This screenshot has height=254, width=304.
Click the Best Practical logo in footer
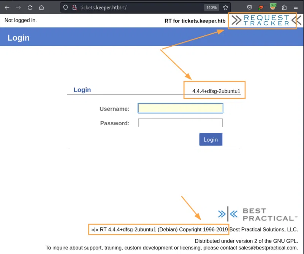pyautogui.click(x=258, y=214)
